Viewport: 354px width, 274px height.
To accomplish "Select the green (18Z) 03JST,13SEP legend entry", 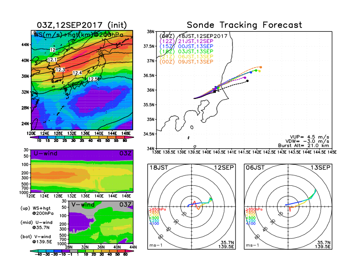I will click(x=186, y=51).
